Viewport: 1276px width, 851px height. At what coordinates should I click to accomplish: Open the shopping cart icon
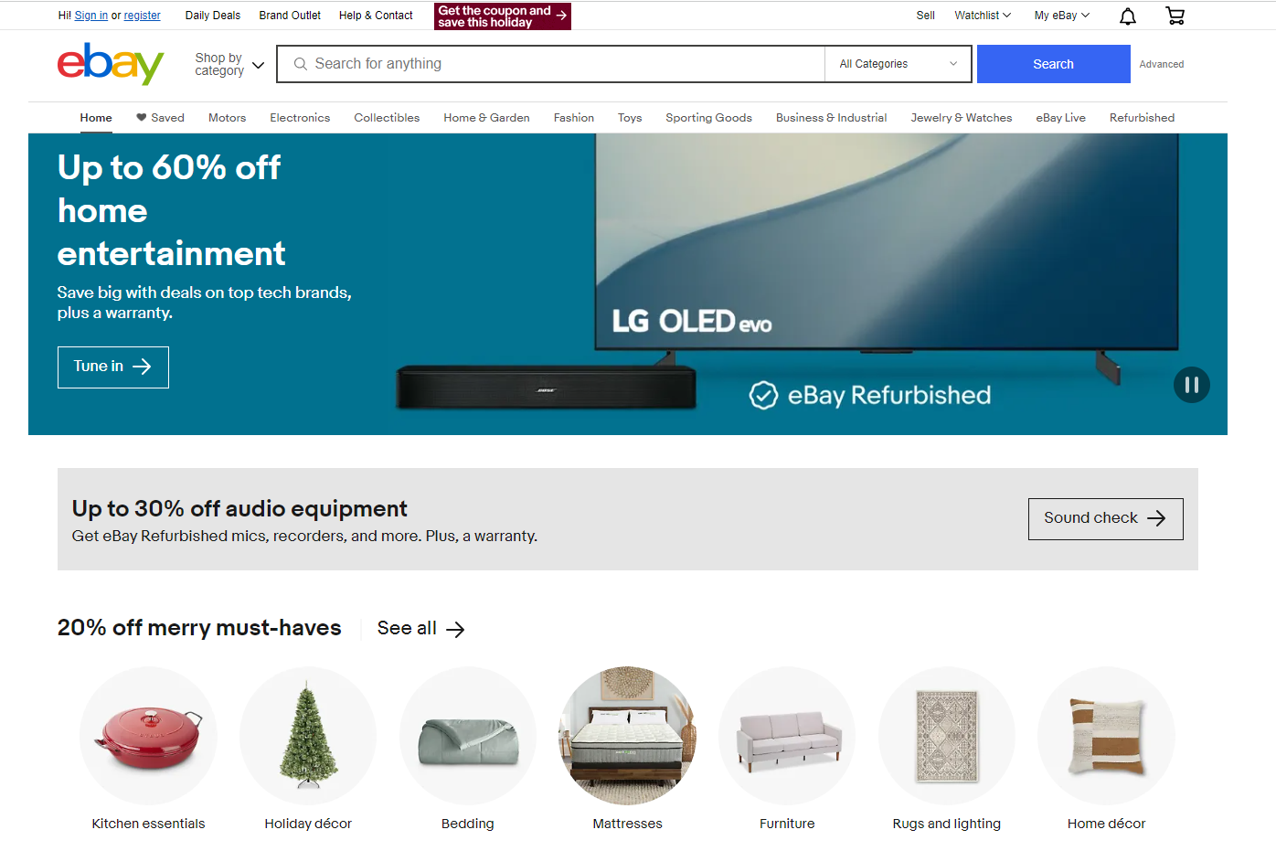coord(1175,16)
